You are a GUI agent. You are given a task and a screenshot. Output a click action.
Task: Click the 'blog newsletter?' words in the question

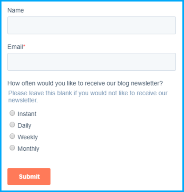tap(144, 83)
